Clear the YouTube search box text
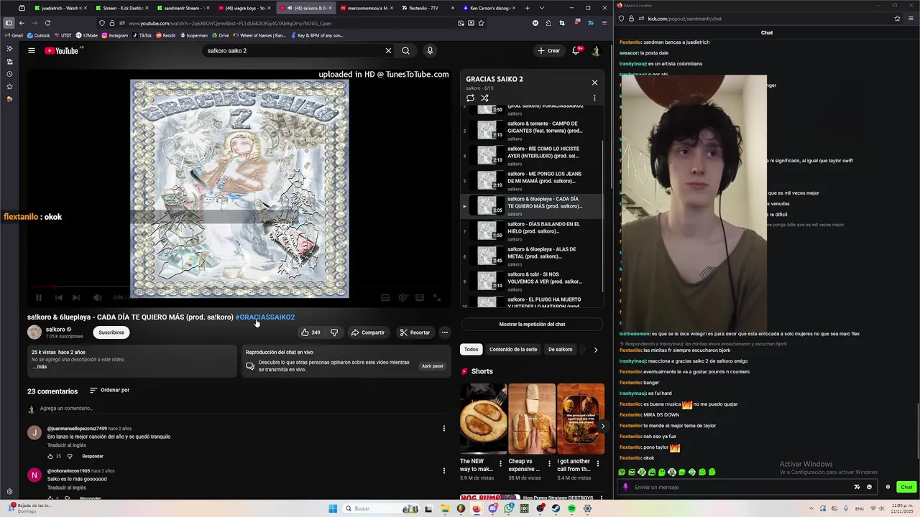The height and width of the screenshot is (517, 920). 388,51
